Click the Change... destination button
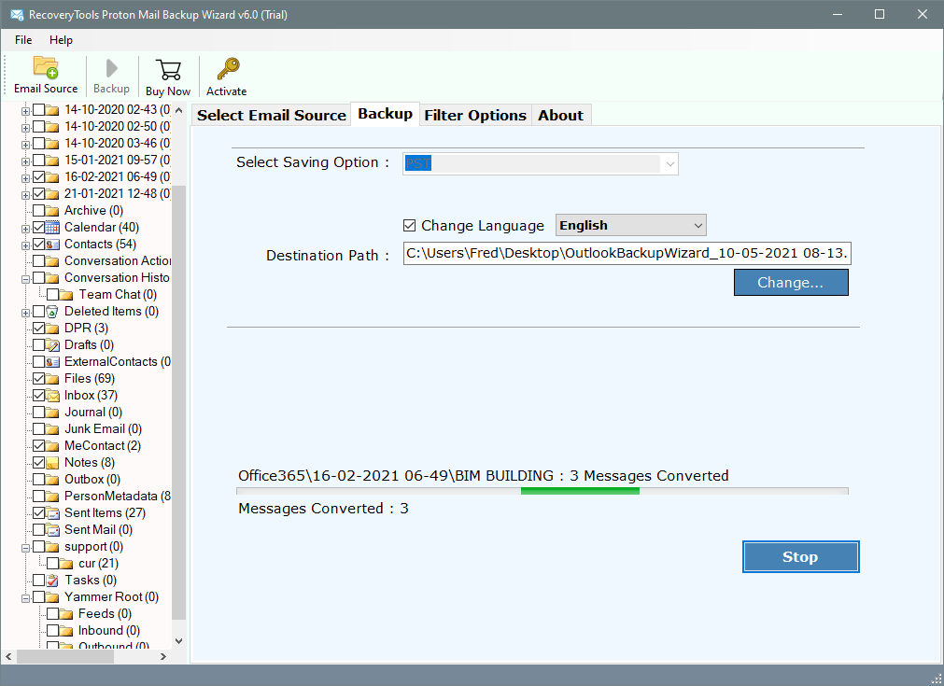The width and height of the screenshot is (944, 686). pyautogui.click(x=791, y=282)
